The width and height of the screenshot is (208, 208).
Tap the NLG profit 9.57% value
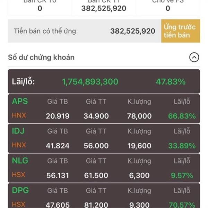182,175
